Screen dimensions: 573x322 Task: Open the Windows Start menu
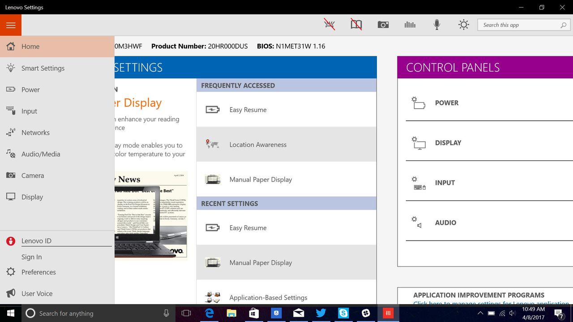click(11, 313)
